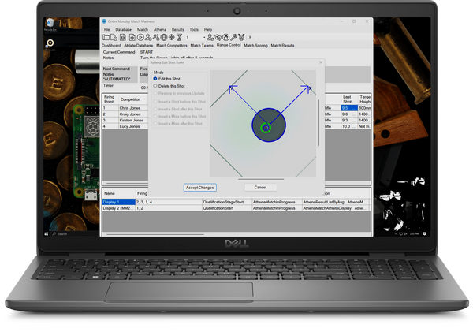
Task: Open the Athena menu
Action: 159,29
